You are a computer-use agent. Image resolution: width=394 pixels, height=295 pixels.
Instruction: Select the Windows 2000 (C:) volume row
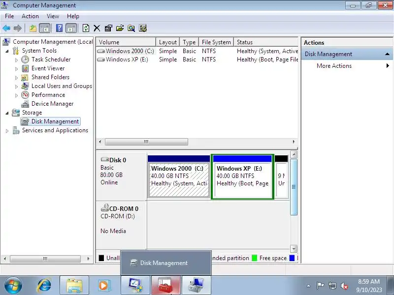pos(197,51)
